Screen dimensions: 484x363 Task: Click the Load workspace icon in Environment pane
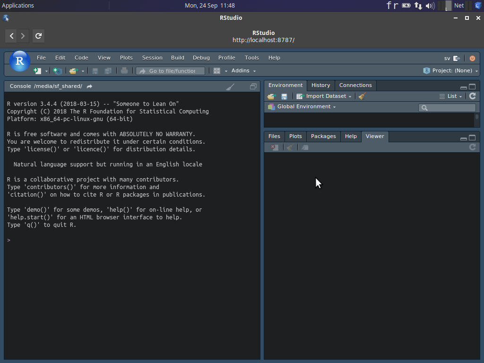click(x=272, y=96)
